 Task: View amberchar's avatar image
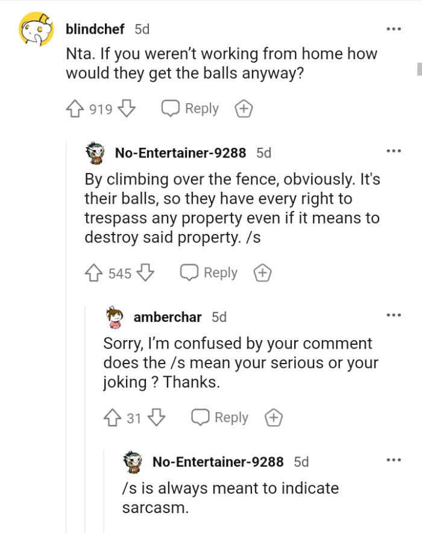point(115,317)
